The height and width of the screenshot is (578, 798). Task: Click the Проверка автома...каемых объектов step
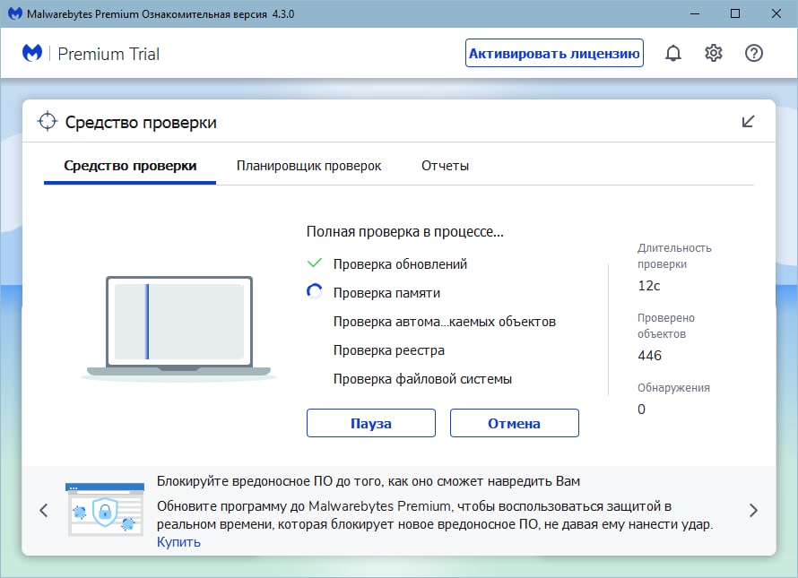(x=445, y=322)
